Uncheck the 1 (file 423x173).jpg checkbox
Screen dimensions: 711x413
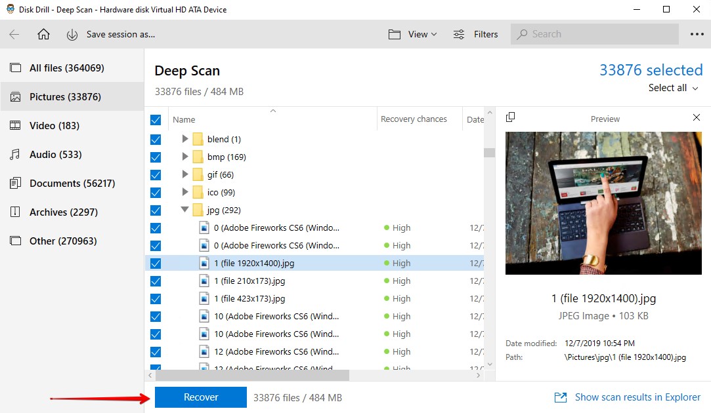(156, 299)
